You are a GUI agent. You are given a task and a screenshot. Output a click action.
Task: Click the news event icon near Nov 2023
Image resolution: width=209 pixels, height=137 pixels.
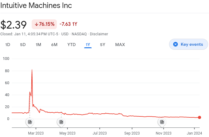(x=162, y=122)
